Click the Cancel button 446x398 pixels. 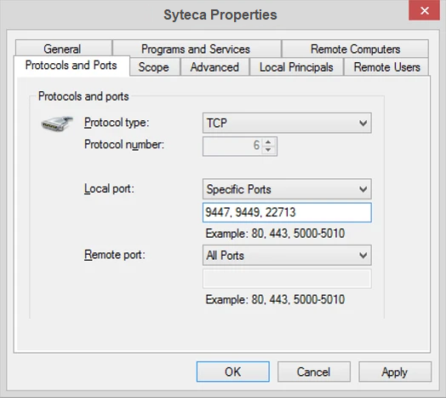314,372
